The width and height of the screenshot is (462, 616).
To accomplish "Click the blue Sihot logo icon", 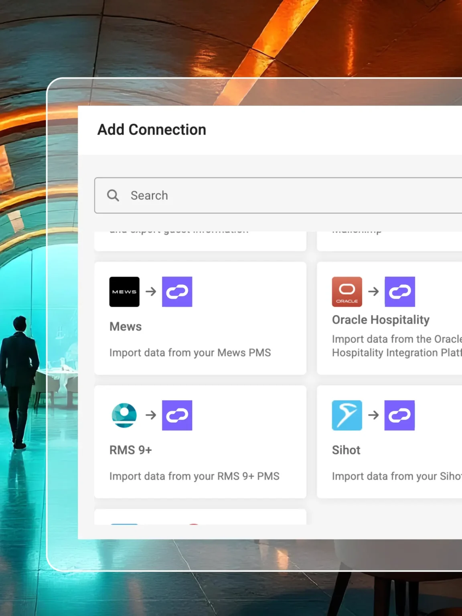I will coord(347,415).
